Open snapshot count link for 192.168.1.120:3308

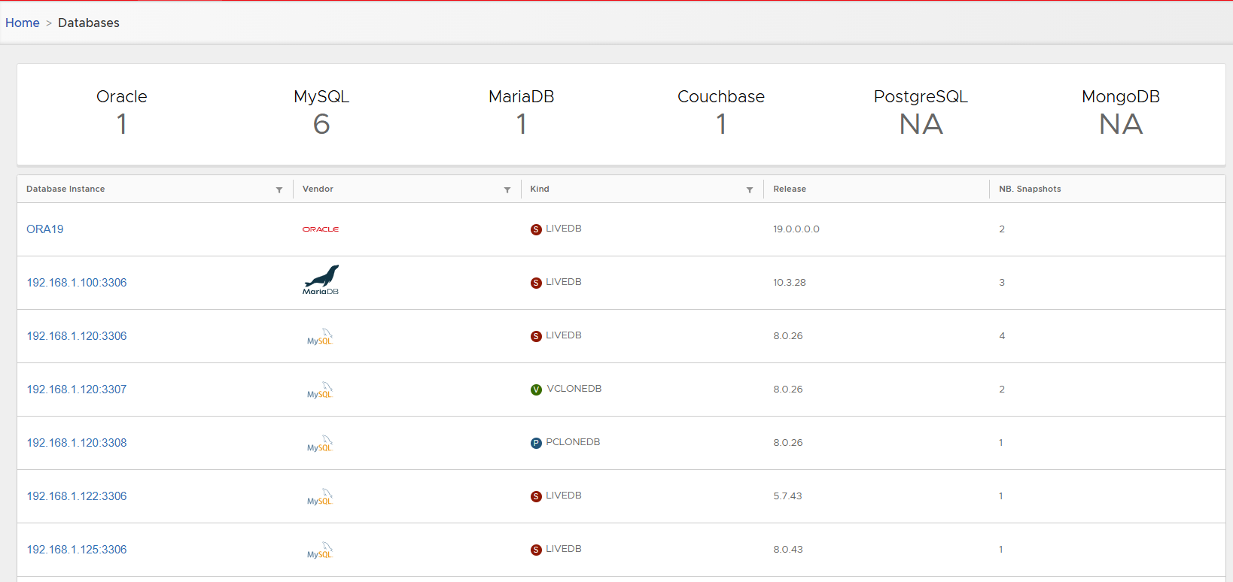tap(1000, 443)
